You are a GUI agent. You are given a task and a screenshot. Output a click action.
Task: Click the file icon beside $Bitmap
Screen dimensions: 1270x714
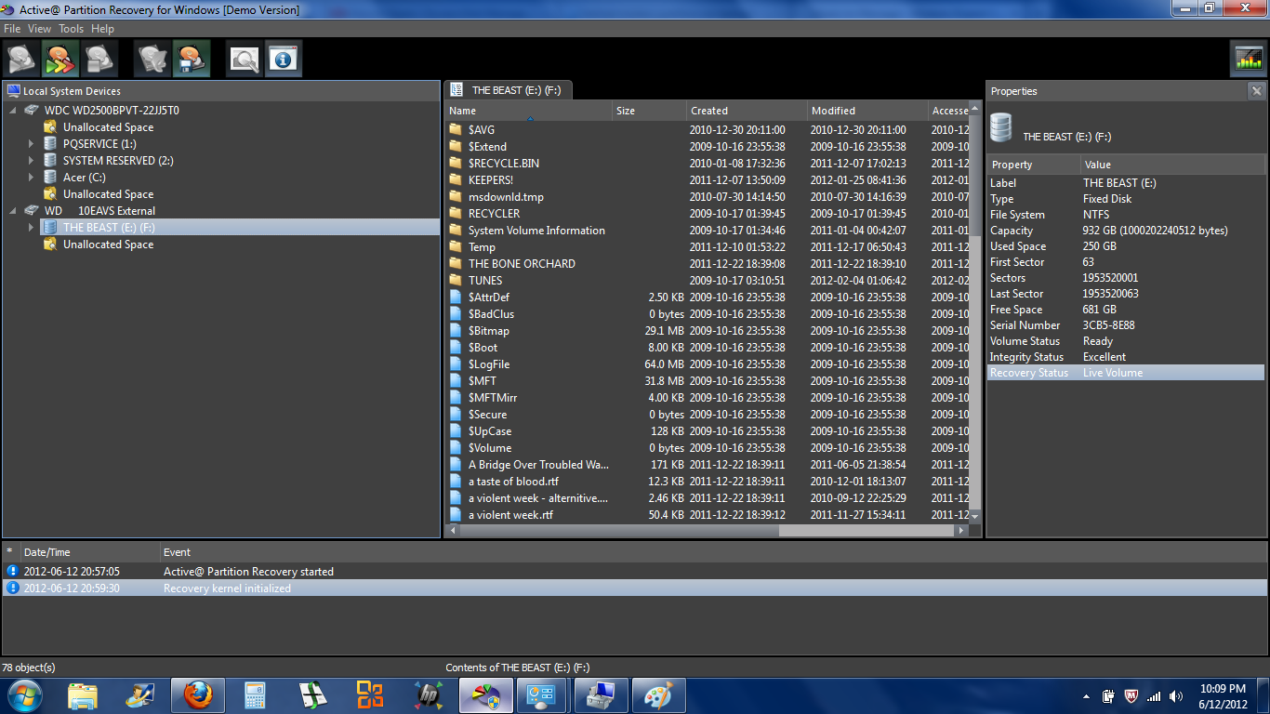pos(456,331)
